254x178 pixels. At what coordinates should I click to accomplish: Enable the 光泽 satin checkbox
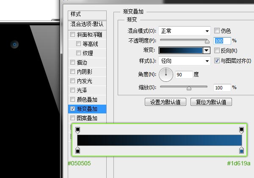pyautogui.click(x=72, y=90)
